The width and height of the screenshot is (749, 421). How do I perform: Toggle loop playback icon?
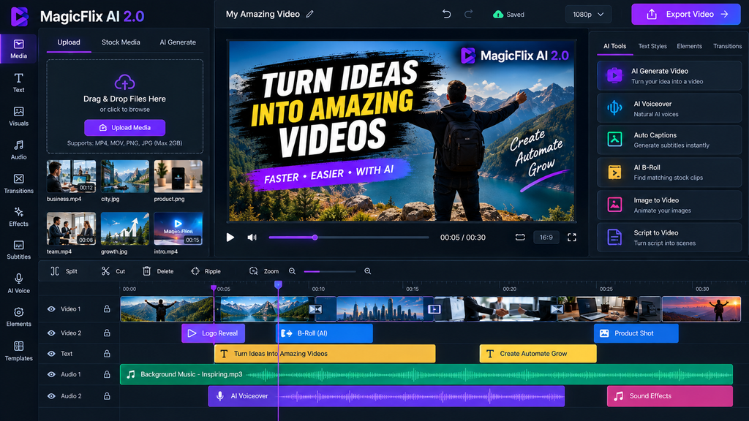(x=520, y=238)
